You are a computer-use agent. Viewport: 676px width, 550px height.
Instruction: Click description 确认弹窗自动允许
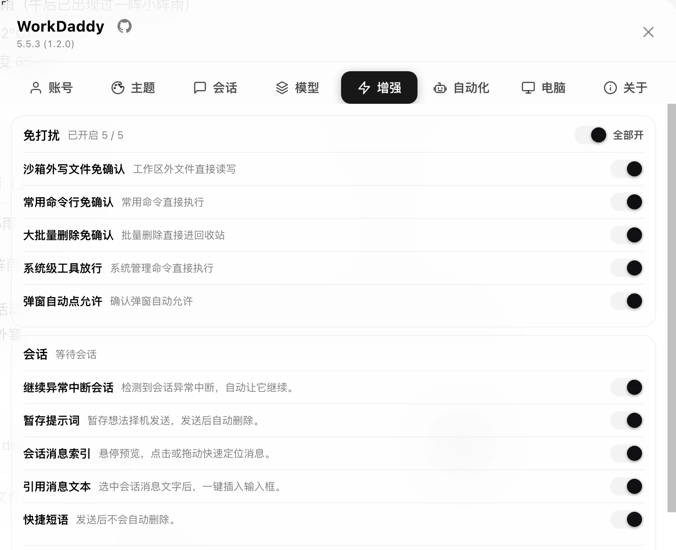tap(151, 301)
